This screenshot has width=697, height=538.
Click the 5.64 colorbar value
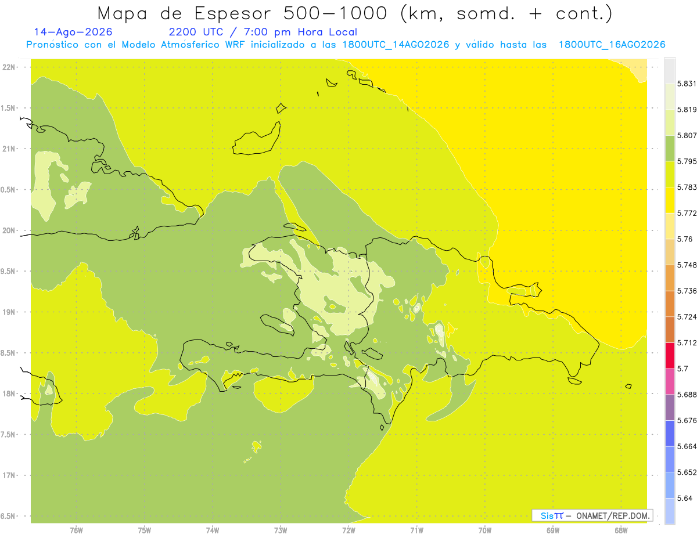pyautogui.click(x=685, y=499)
